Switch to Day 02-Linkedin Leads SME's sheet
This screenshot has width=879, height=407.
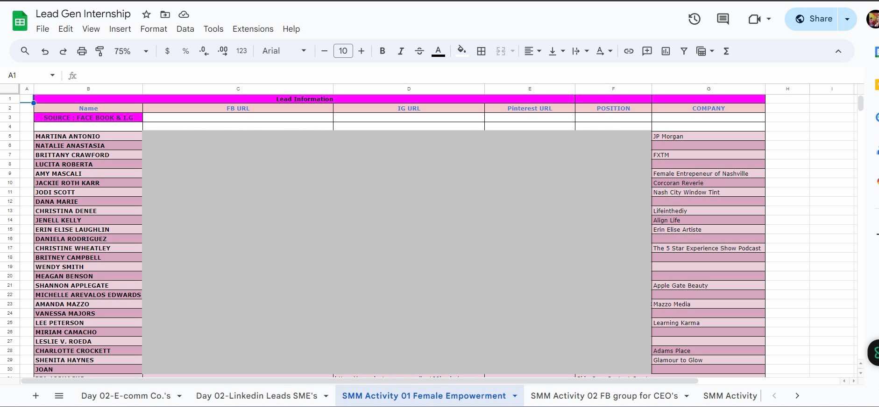(257, 396)
